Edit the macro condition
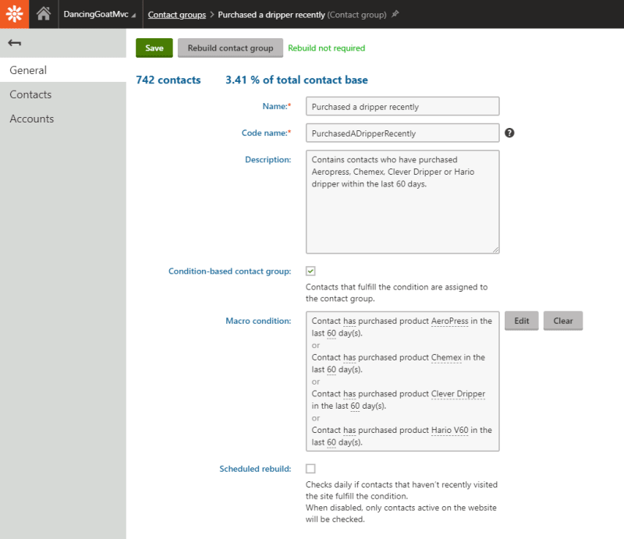The height and width of the screenshot is (539, 624). click(x=521, y=321)
